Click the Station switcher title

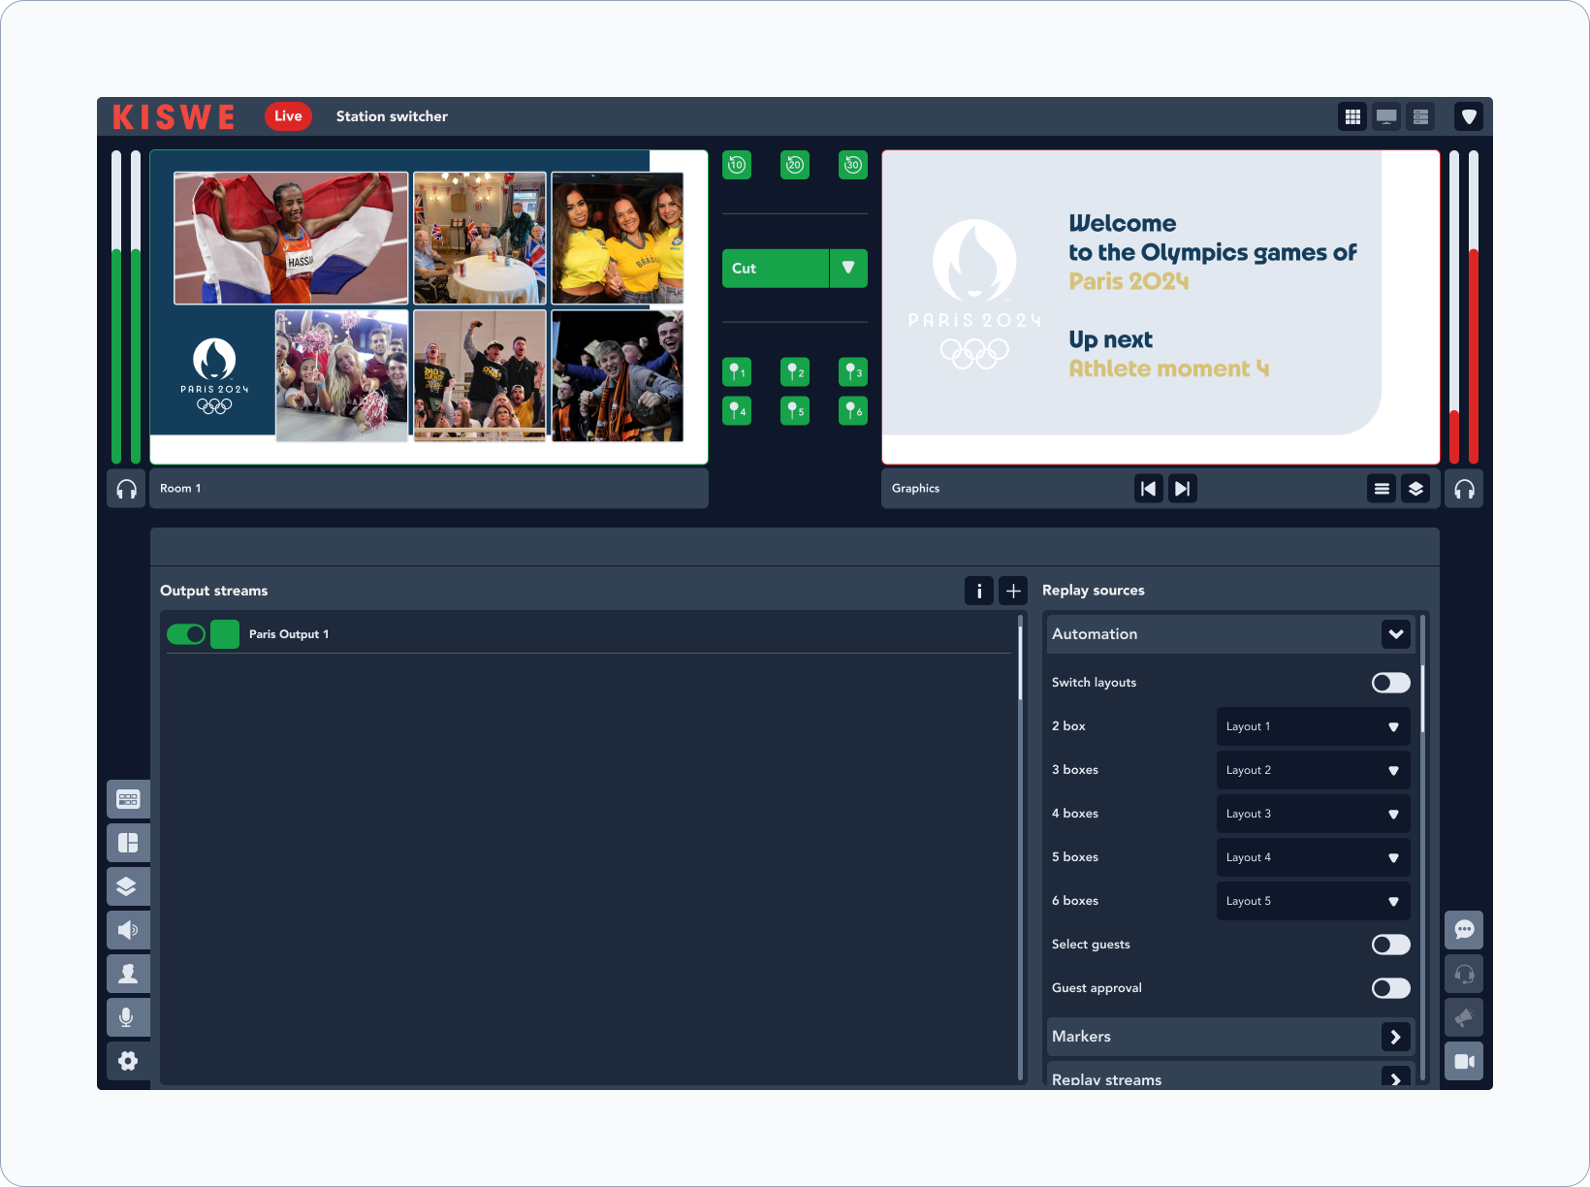[392, 116]
